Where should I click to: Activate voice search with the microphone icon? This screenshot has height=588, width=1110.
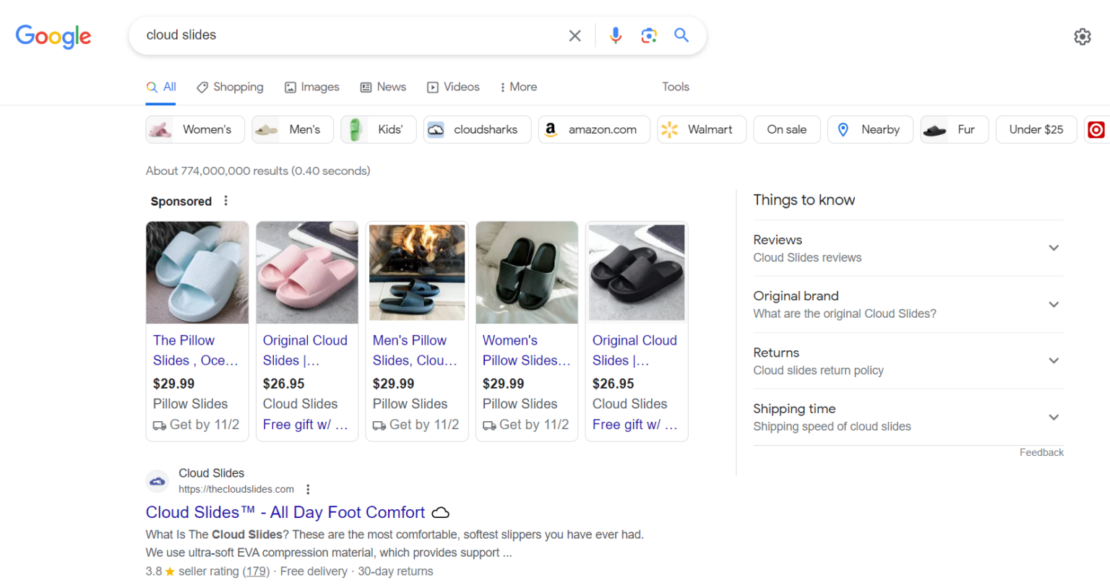coord(615,35)
